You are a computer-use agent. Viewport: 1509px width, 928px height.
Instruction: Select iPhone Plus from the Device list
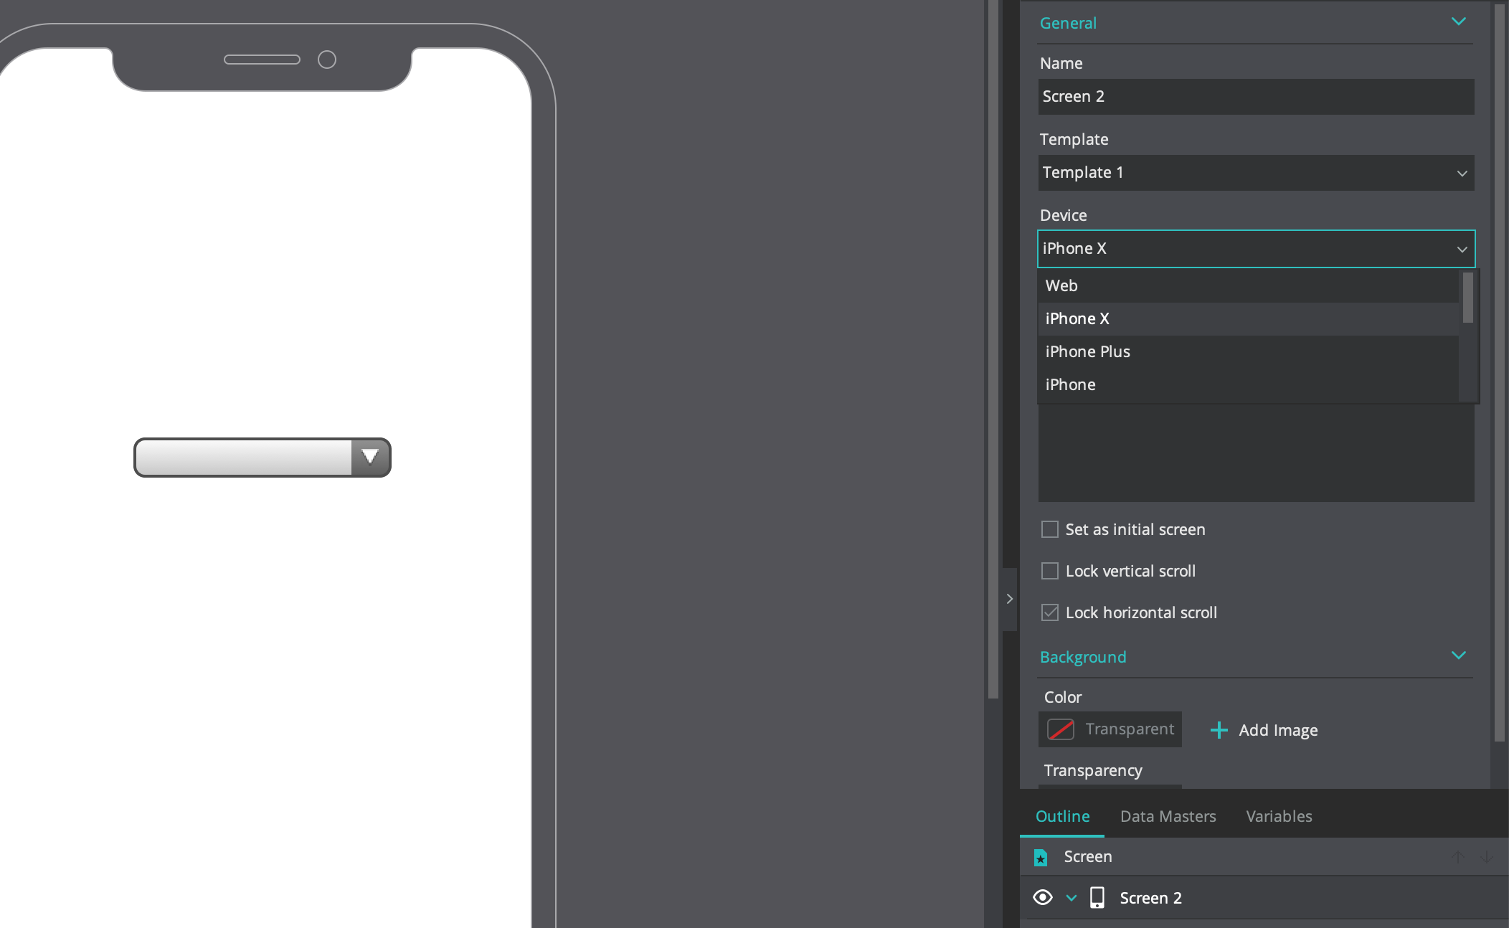tap(1087, 351)
